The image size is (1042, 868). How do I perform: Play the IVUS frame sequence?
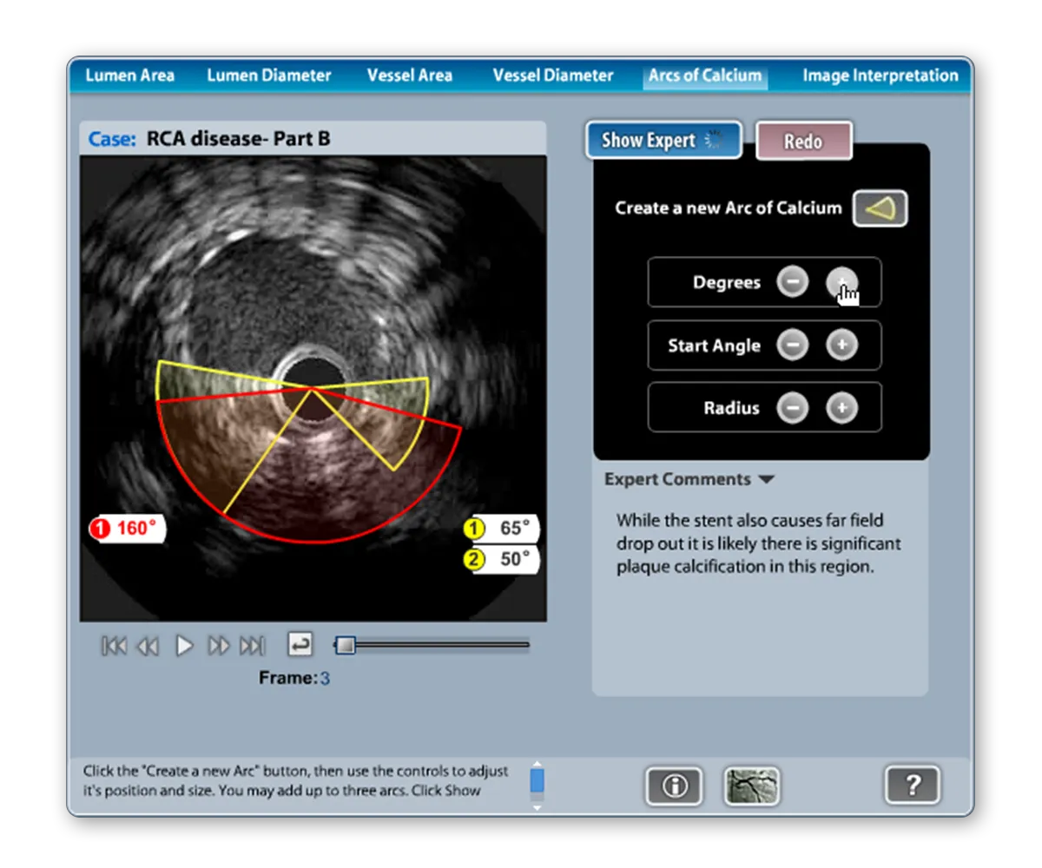184,645
